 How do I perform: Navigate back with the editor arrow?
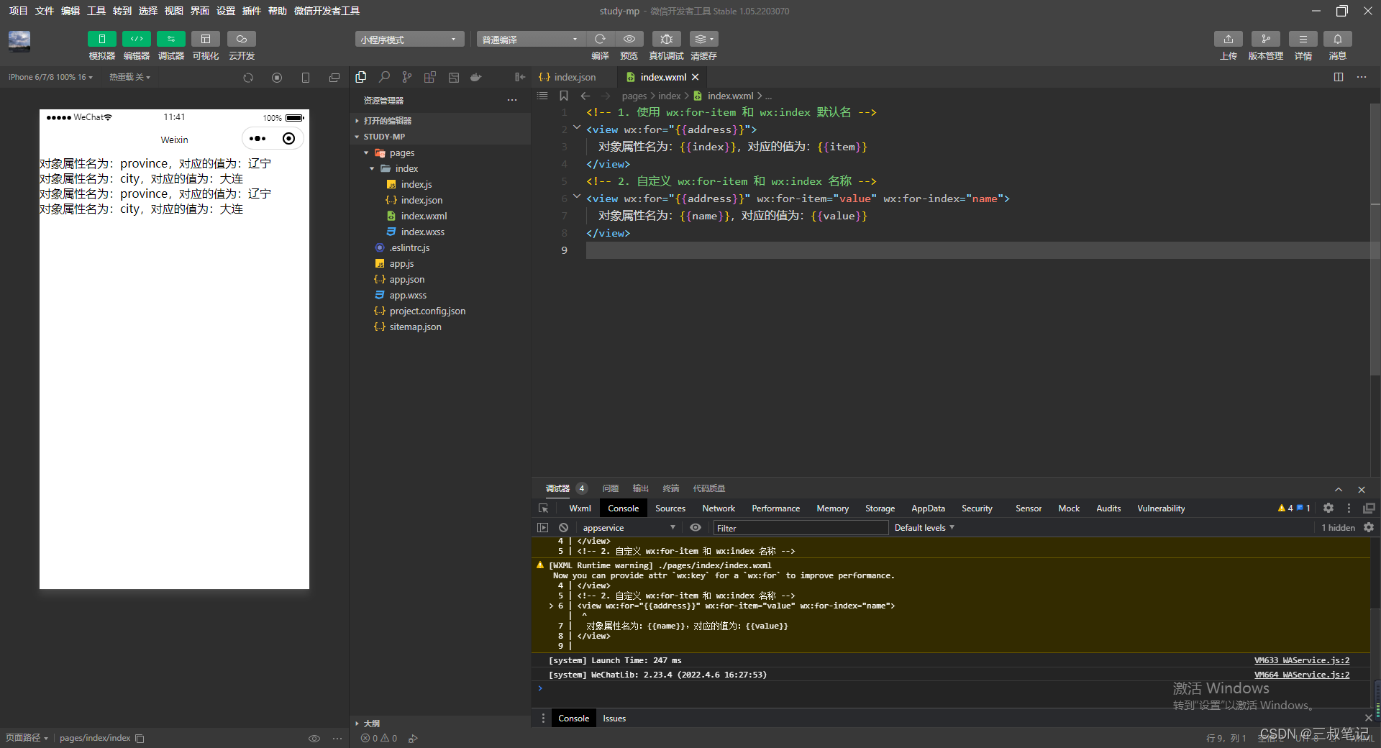point(585,96)
